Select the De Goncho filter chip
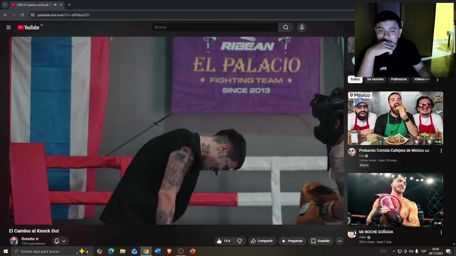 [x=375, y=79]
